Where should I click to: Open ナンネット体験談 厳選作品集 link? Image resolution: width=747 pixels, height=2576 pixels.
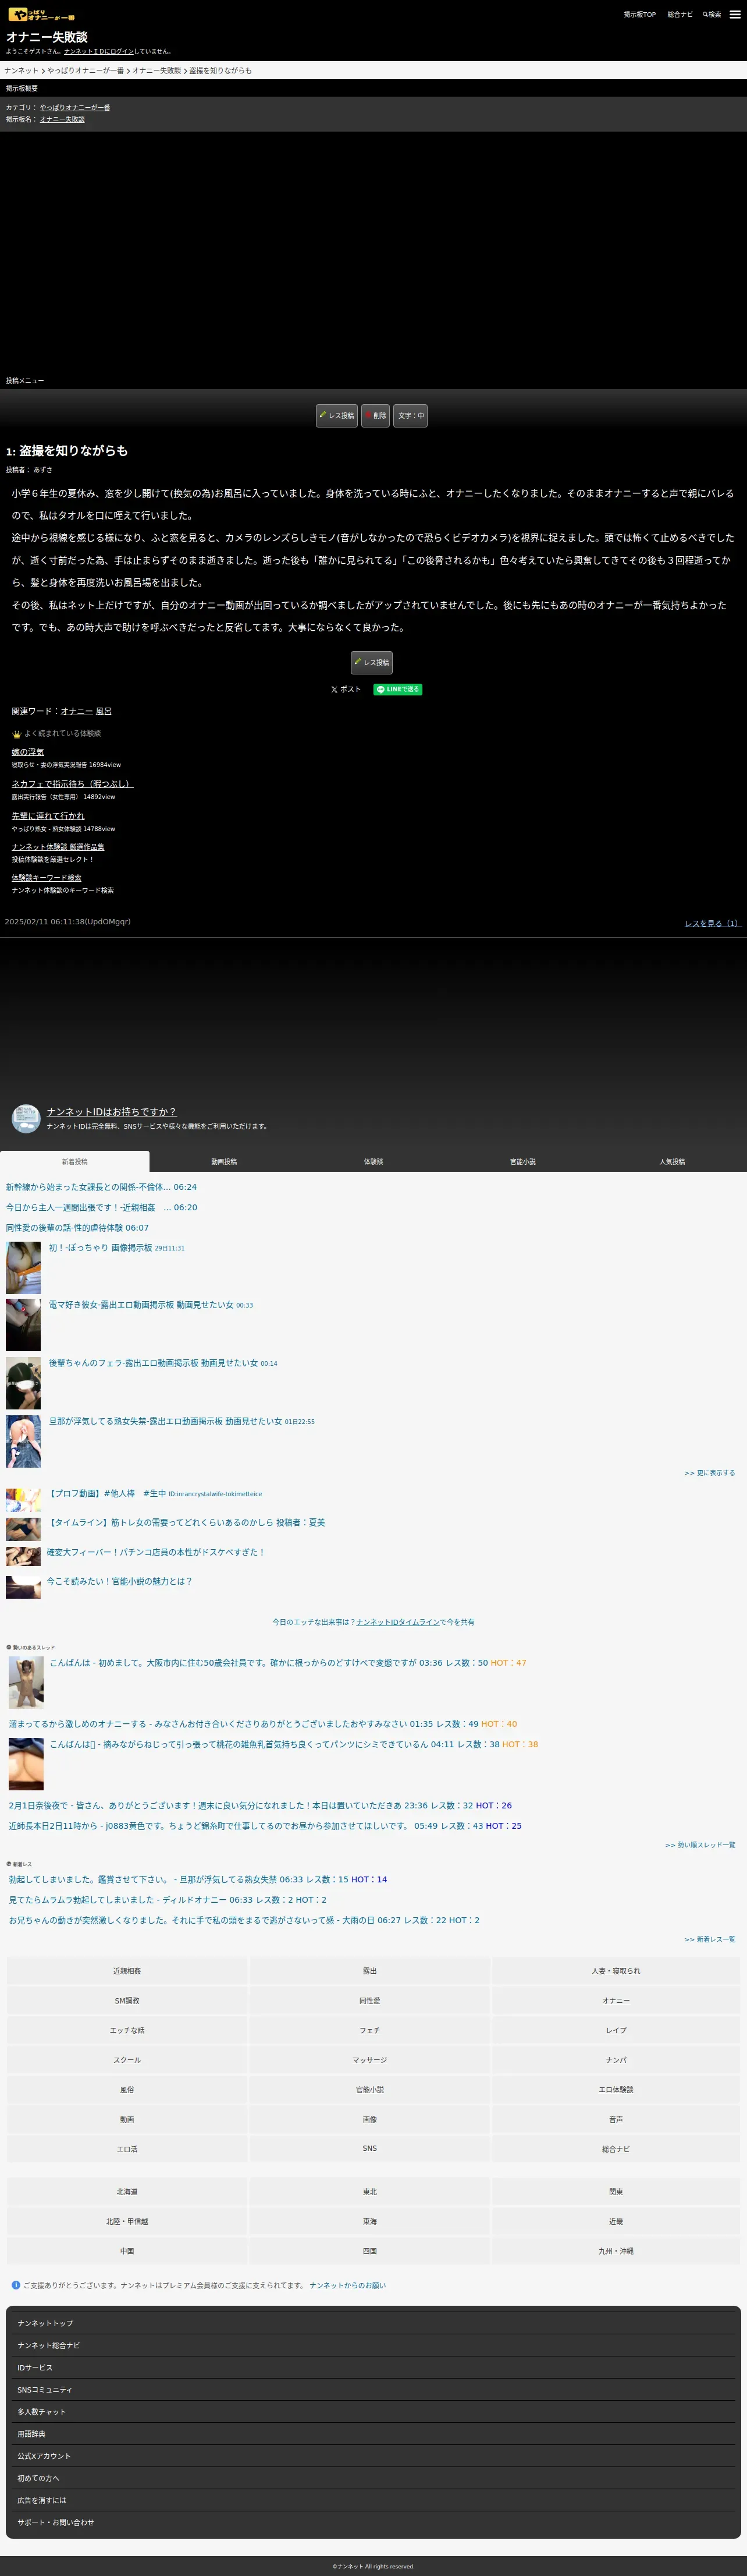58,846
